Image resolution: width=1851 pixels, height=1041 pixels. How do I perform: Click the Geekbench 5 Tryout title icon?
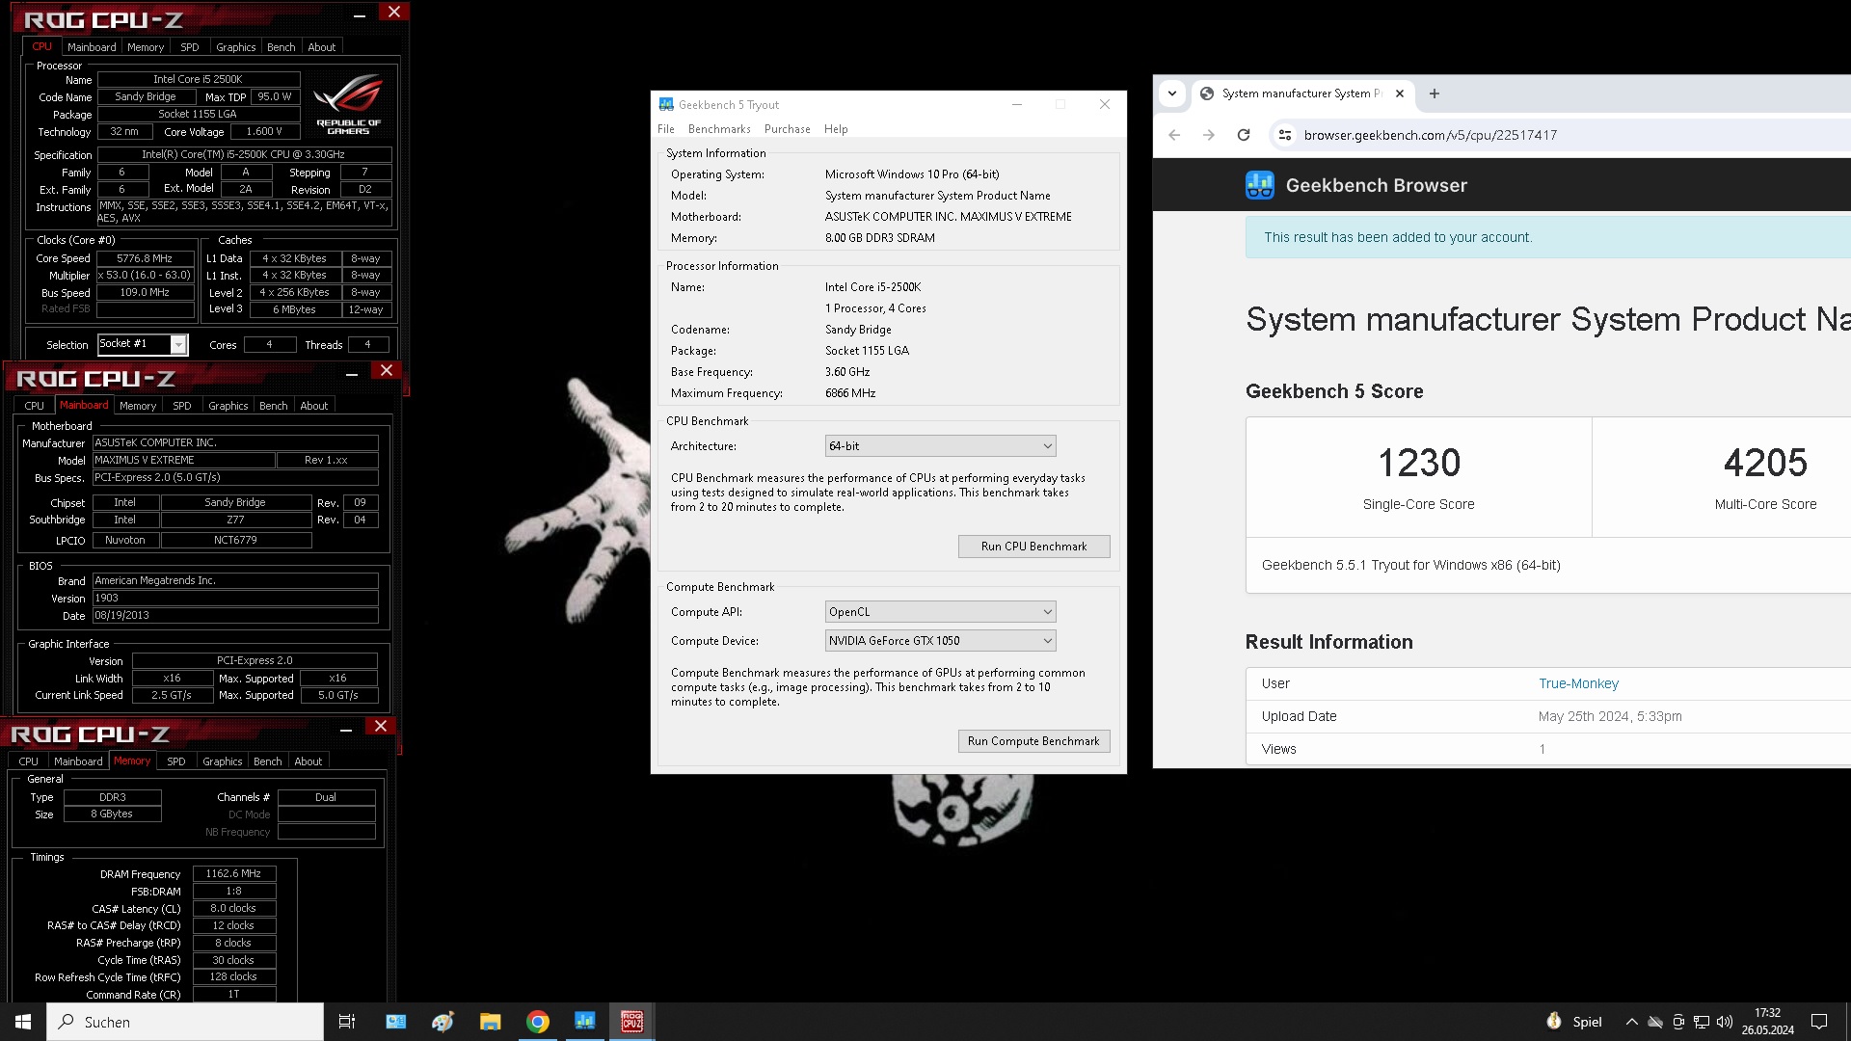click(666, 104)
